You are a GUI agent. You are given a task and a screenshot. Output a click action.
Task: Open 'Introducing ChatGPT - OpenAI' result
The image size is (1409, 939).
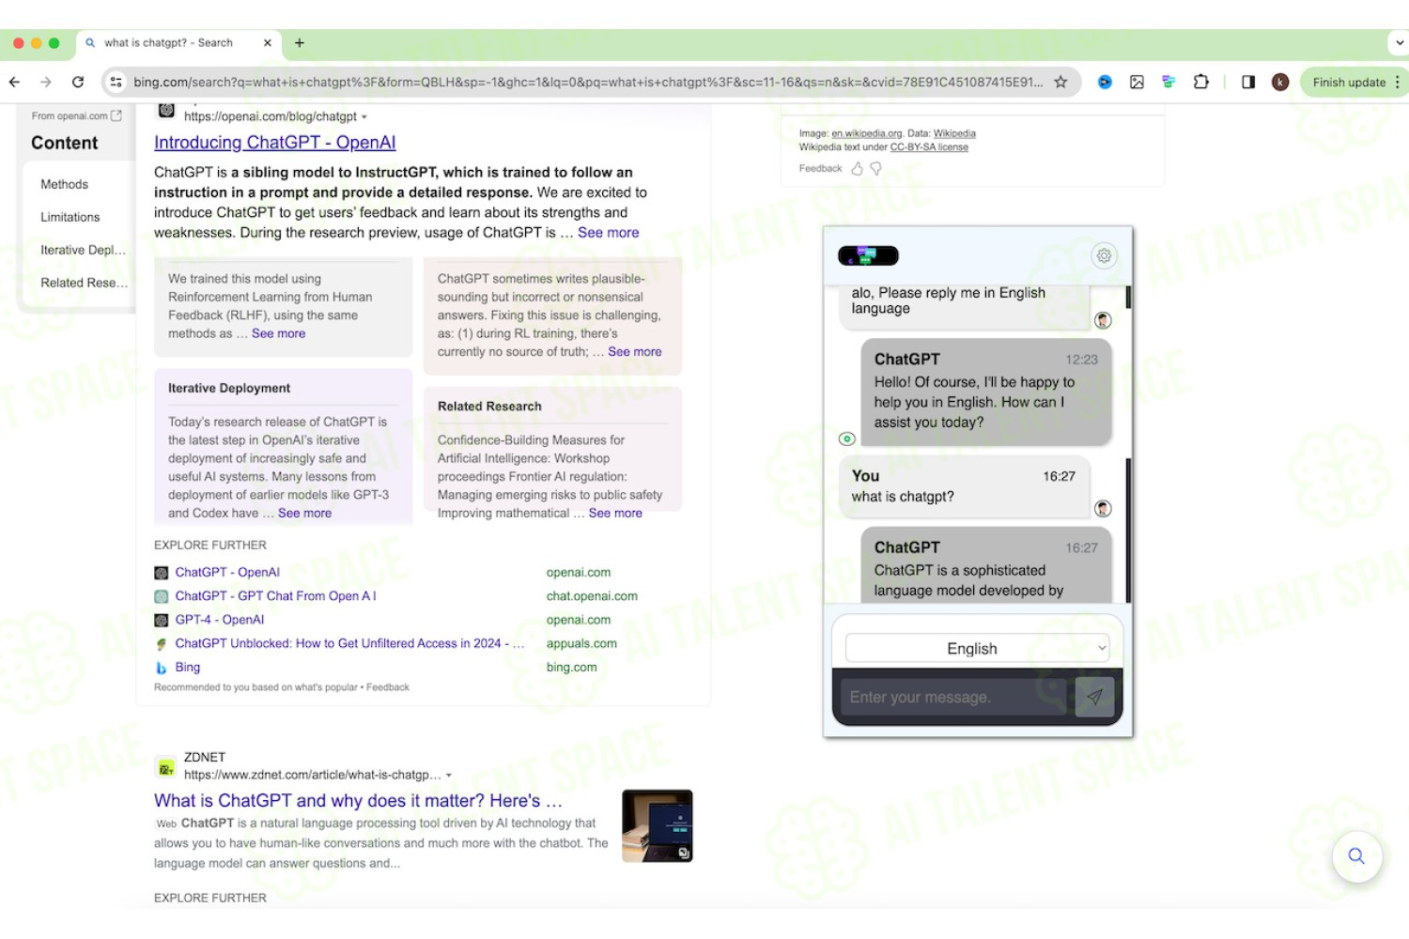pyautogui.click(x=274, y=143)
